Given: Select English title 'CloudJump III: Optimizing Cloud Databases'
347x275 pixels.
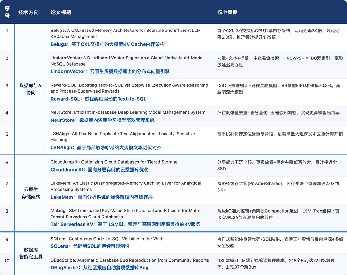Looking at the screenshot, I should [x=114, y=162].
